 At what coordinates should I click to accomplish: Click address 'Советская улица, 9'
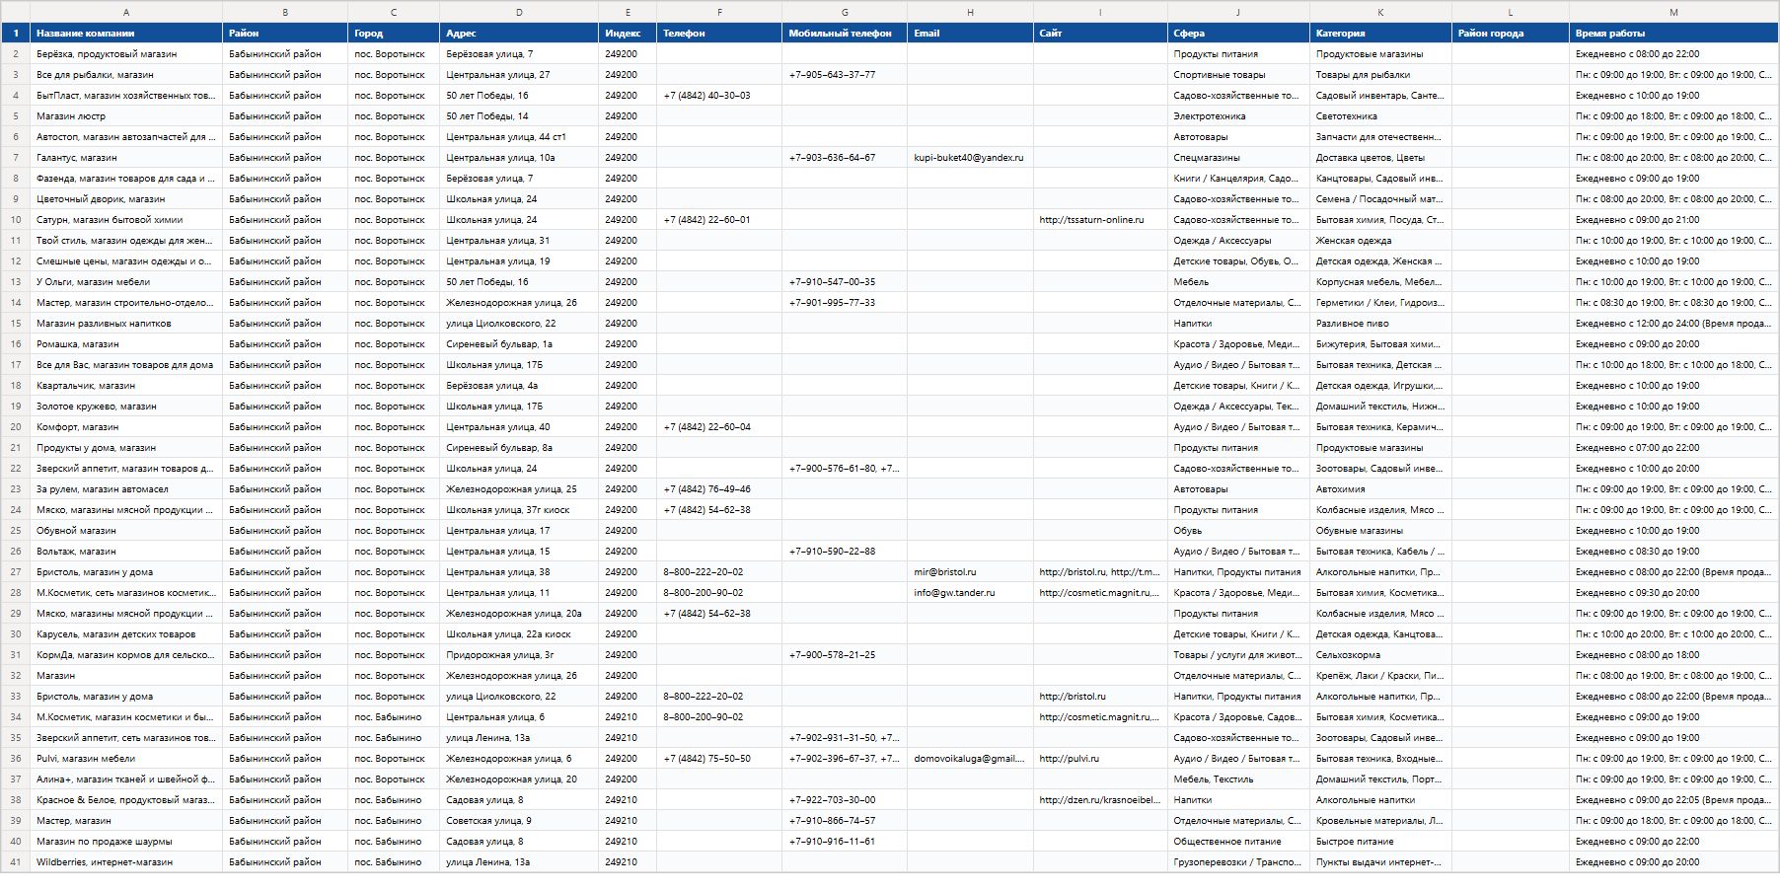pyautogui.click(x=519, y=821)
